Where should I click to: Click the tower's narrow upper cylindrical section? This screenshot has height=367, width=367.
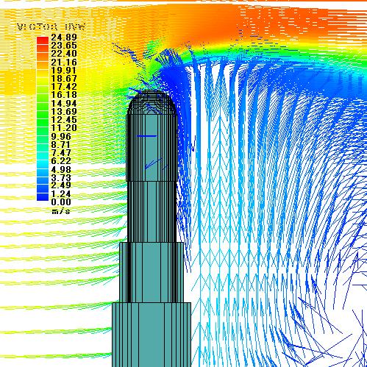pos(152,212)
